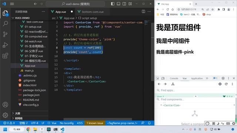237x133 pixels.
Task: Open the DevTools settings gear
Action: click(223, 78)
